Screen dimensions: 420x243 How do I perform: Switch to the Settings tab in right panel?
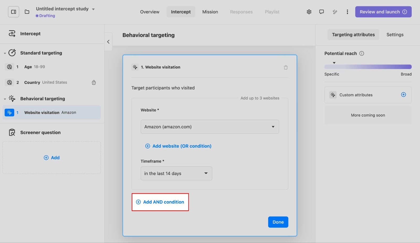click(x=395, y=35)
